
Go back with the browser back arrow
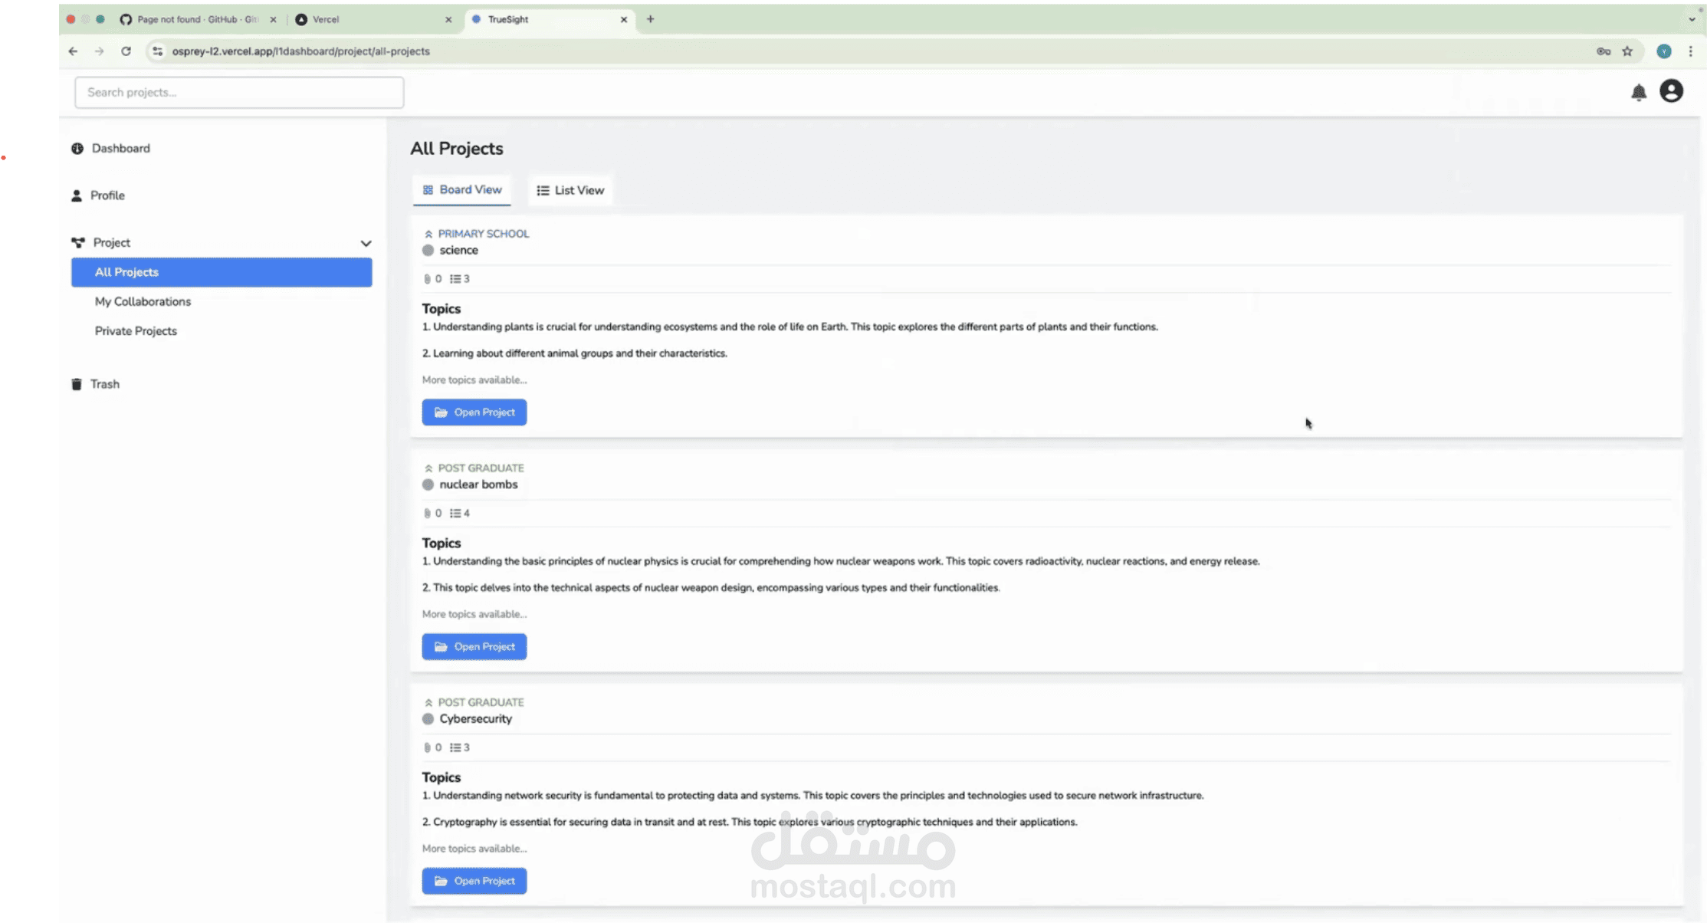coord(73,51)
